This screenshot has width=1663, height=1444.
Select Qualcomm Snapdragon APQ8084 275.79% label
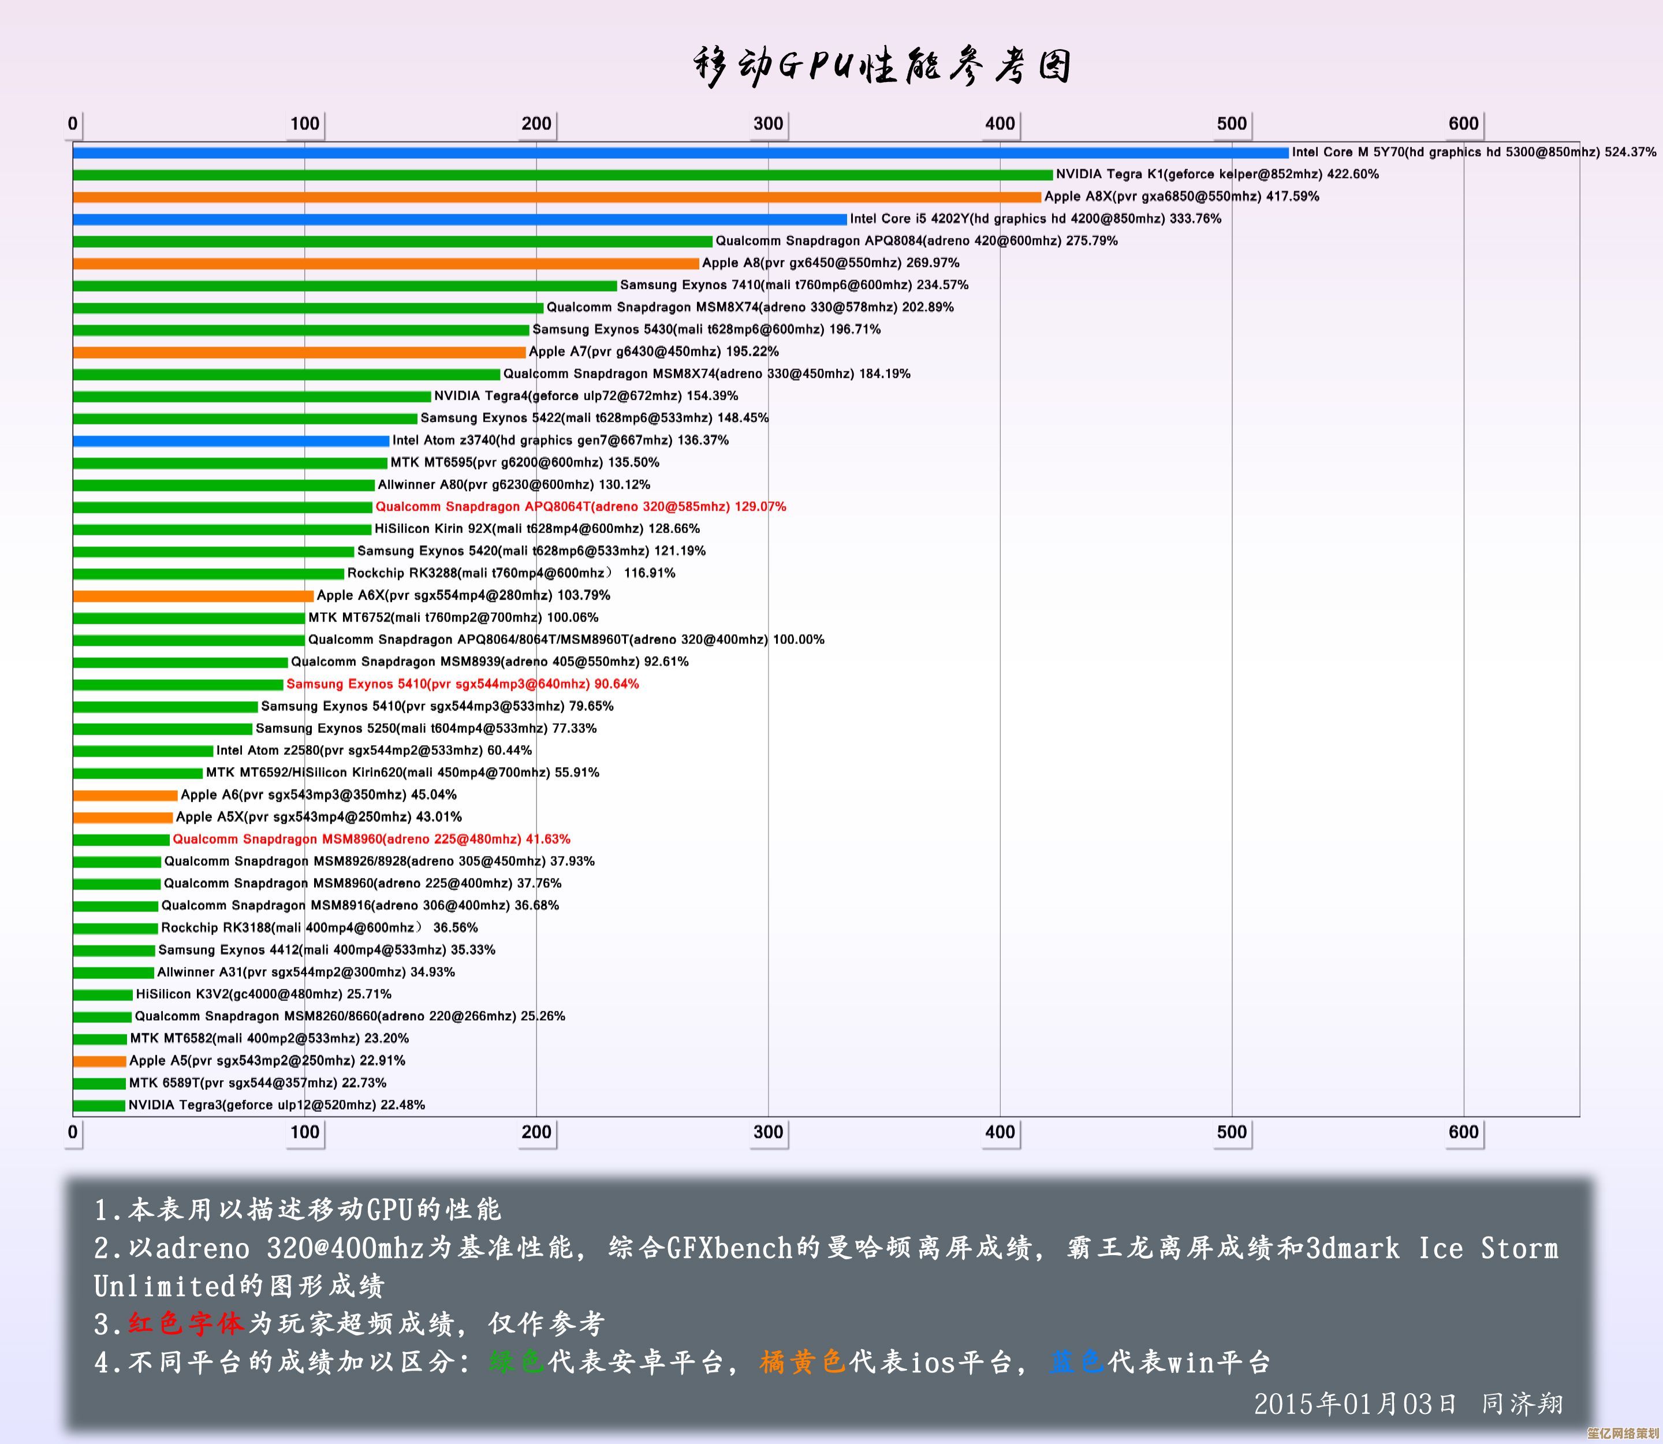point(916,241)
